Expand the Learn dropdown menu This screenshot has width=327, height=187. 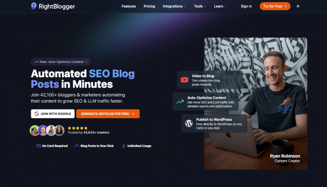(220, 6)
